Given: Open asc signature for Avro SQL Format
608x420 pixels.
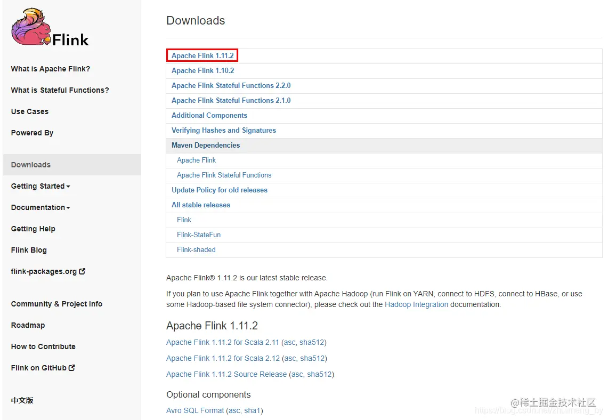Looking at the screenshot, I should pyautogui.click(x=234, y=410).
